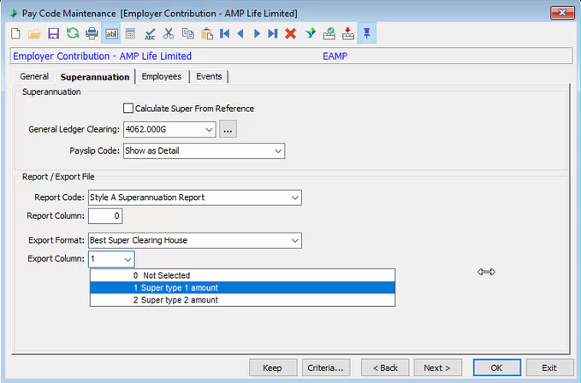Jump to the last record icon
Image resolution: width=581 pixels, height=383 pixels.
click(273, 33)
